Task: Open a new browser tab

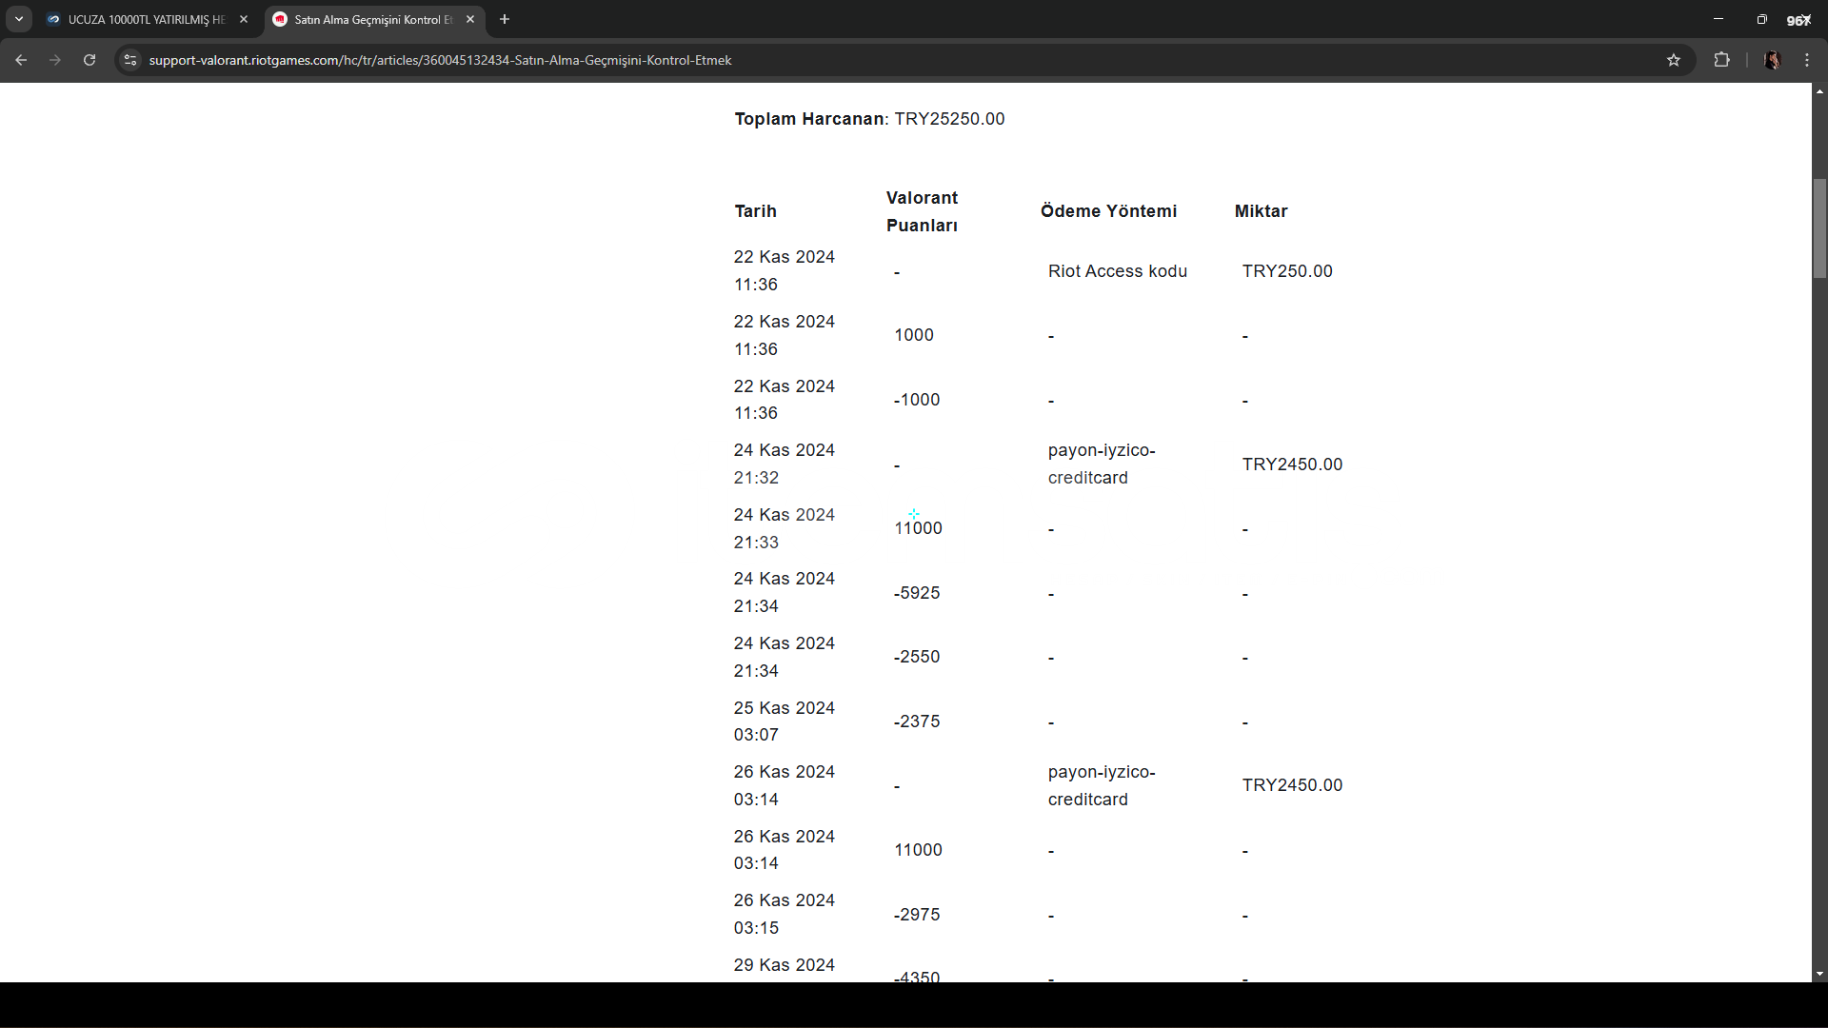Action: [505, 19]
